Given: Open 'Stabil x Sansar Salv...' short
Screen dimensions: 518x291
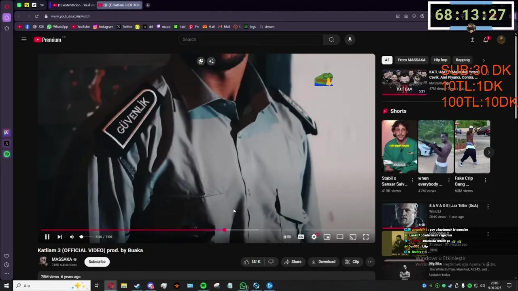Looking at the screenshot, I should [x=399, y=147].
